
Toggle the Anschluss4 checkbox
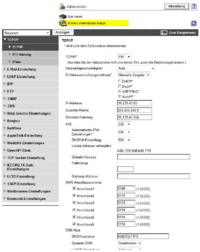coord(74,210)
